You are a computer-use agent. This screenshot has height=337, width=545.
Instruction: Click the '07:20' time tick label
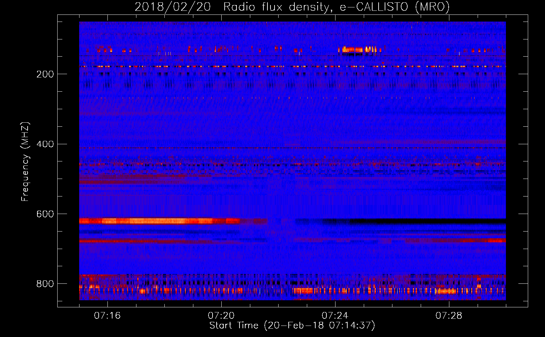coord(221,316)
